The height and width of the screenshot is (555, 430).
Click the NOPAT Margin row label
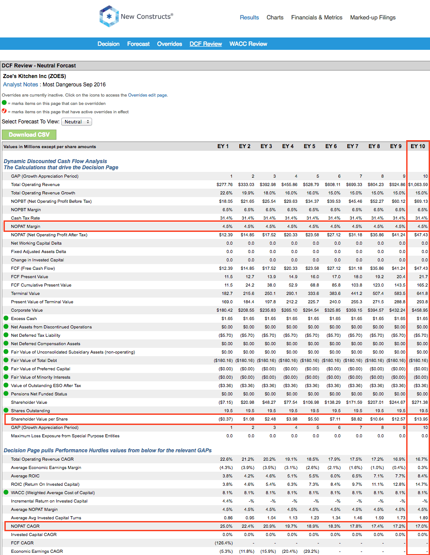(x=25, y=227)
